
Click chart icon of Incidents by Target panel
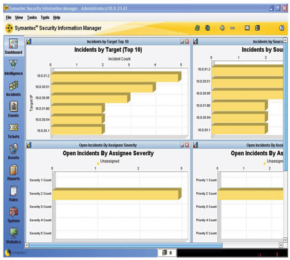pos(29,41)
